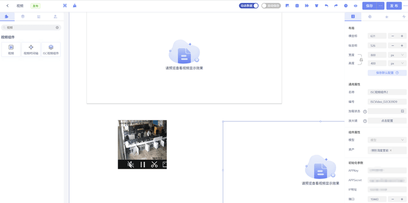408x203 pixels.
Task: Go back using the left arrow icon
Action: pos(8,6)
